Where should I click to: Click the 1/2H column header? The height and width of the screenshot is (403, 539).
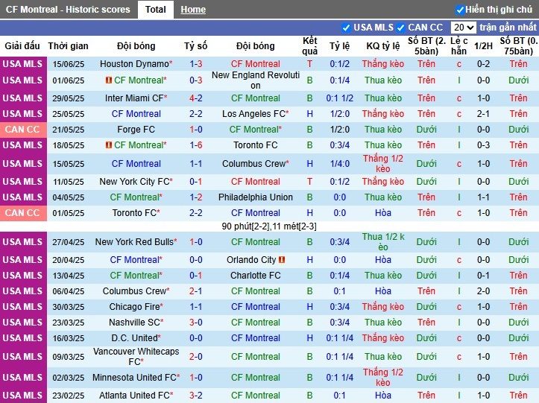point(483,46)
